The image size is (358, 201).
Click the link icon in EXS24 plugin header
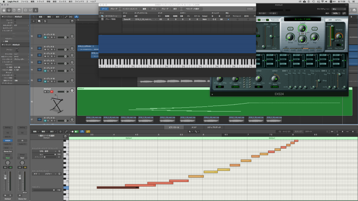344,14
